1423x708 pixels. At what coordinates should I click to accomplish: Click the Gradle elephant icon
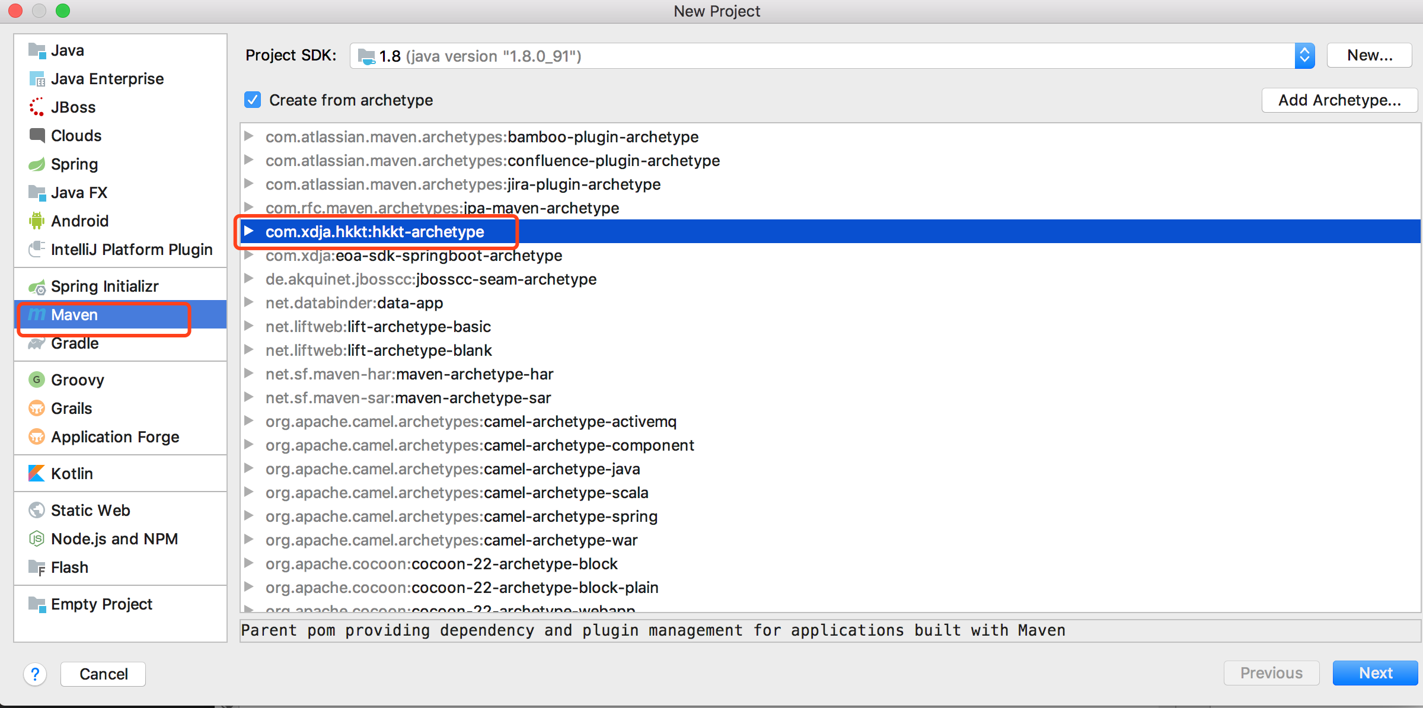37,343
